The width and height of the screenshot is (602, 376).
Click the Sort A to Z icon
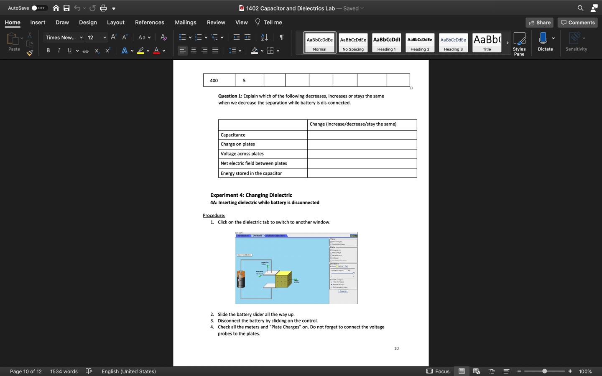(264, 38)
